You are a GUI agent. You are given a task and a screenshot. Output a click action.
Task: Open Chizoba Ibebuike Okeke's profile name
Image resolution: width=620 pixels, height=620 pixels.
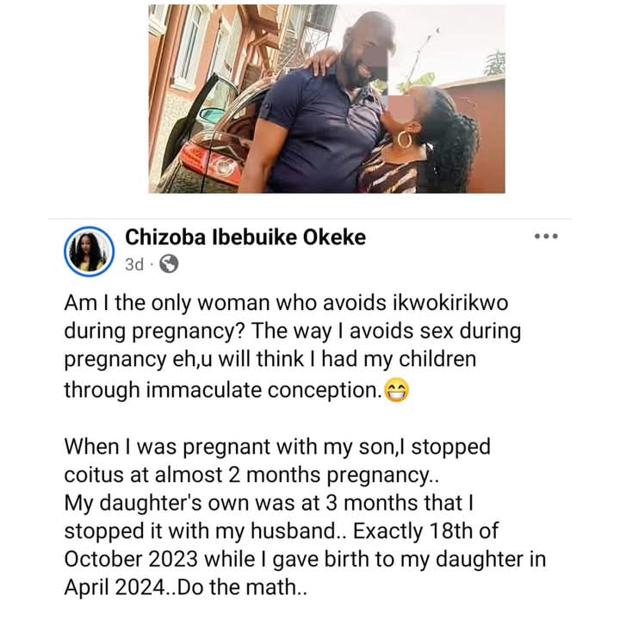pyautogui.click(x=245, y=237)
